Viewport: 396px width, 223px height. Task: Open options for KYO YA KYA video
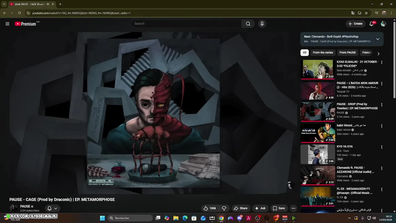(381, 147)
